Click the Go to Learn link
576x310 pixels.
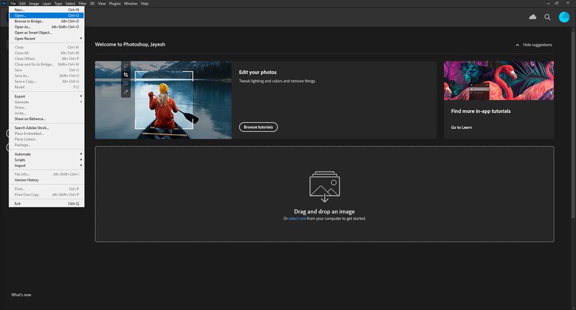click(461, 127)
